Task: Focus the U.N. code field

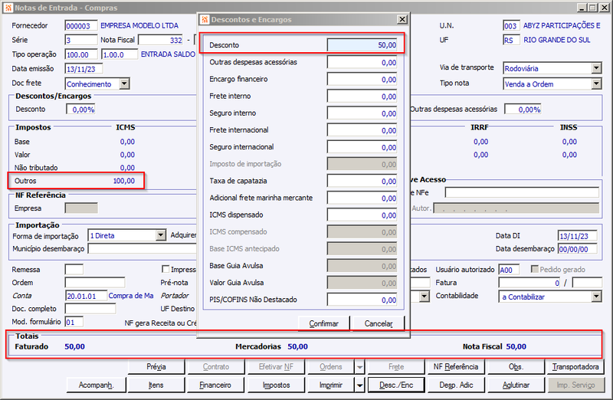Action: tap(511, 26)
